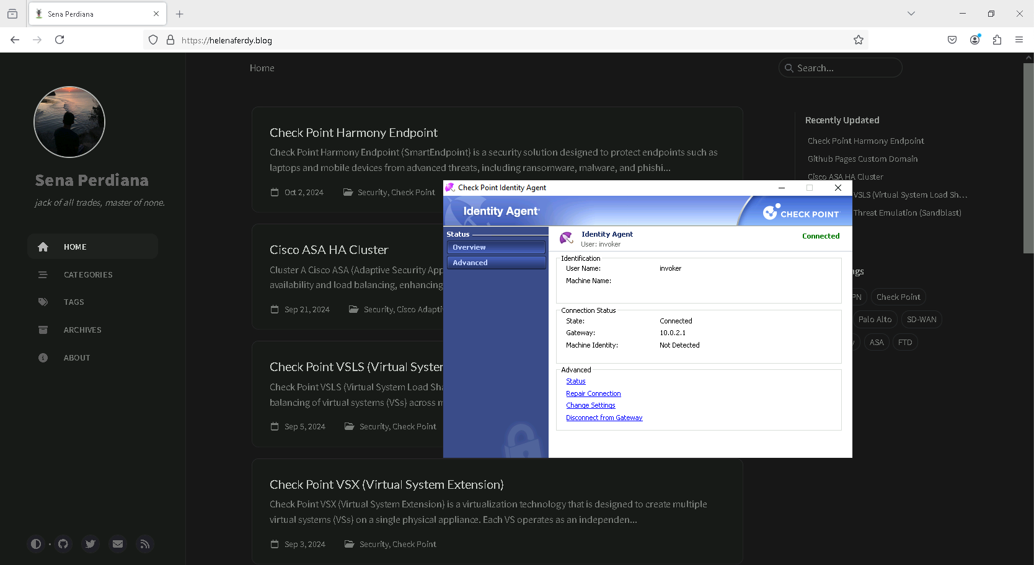Click the browser reload button
The width and height of the screenshot is (1034, 565).
tap(60, 40)
